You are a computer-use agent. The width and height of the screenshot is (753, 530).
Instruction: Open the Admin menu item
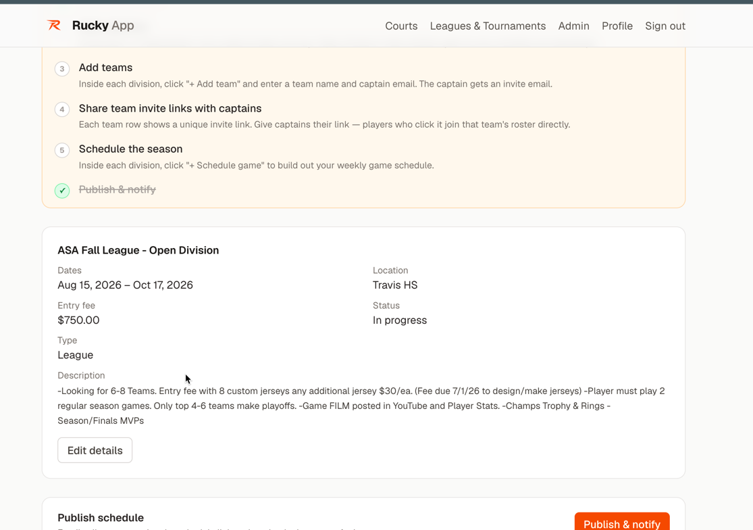point(573,26)
